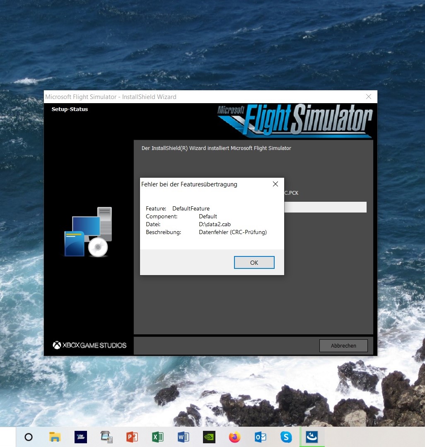Open Outlook from the taskbar

click(x=260, y=437)
